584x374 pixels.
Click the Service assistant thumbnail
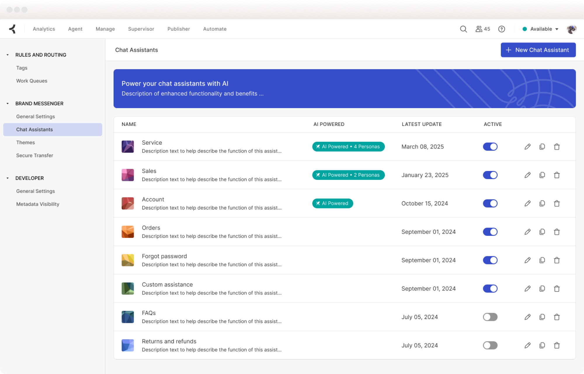coord(128,147)
